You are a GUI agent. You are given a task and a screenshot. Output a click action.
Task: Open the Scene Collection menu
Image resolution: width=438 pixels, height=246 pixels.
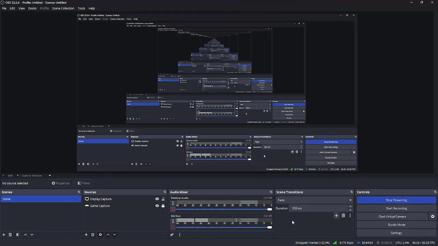tap(63, 8)
